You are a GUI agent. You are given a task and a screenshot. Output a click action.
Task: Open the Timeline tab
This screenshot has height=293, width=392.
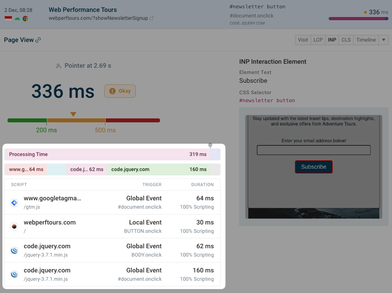(365, 40)
